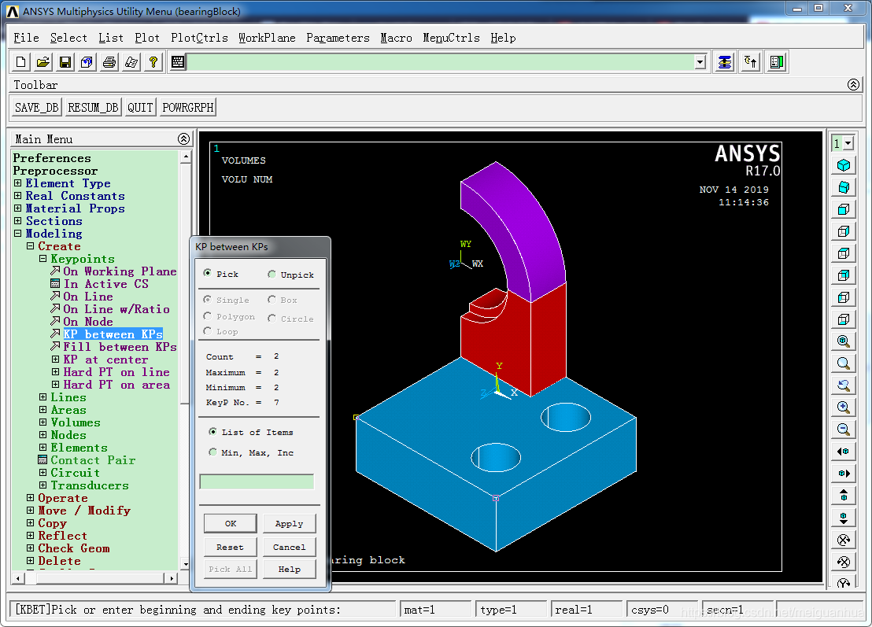Image resolution: width=872 pixels, height=627 pixels.
Task: Open the Parameters menu
Action: point(338,38)
